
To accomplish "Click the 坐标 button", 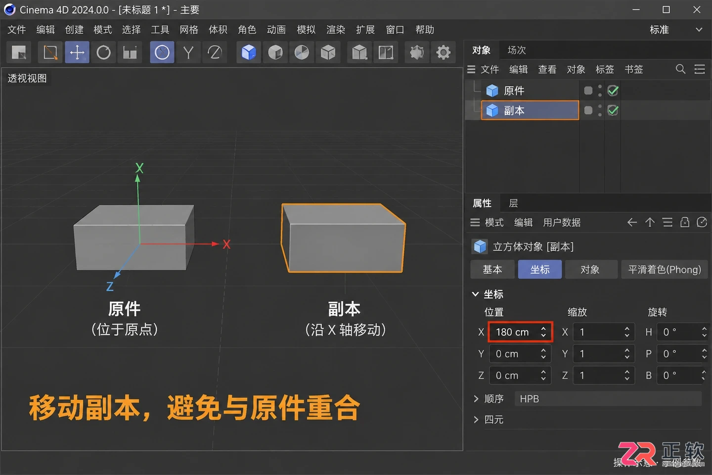I will (x=540, y=270).
